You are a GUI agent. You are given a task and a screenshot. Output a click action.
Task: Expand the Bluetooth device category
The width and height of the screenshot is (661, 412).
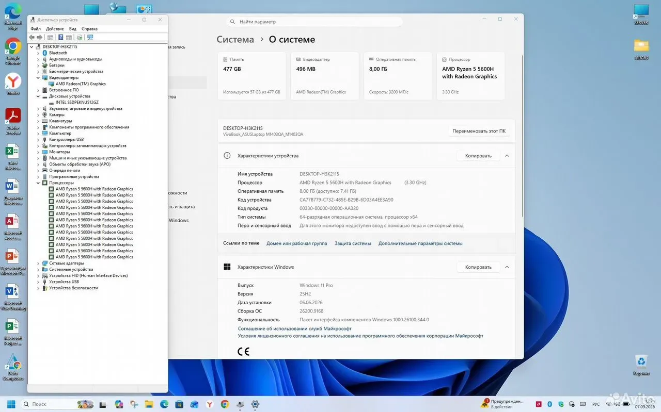pyautogui.click(x=38, y=53)
